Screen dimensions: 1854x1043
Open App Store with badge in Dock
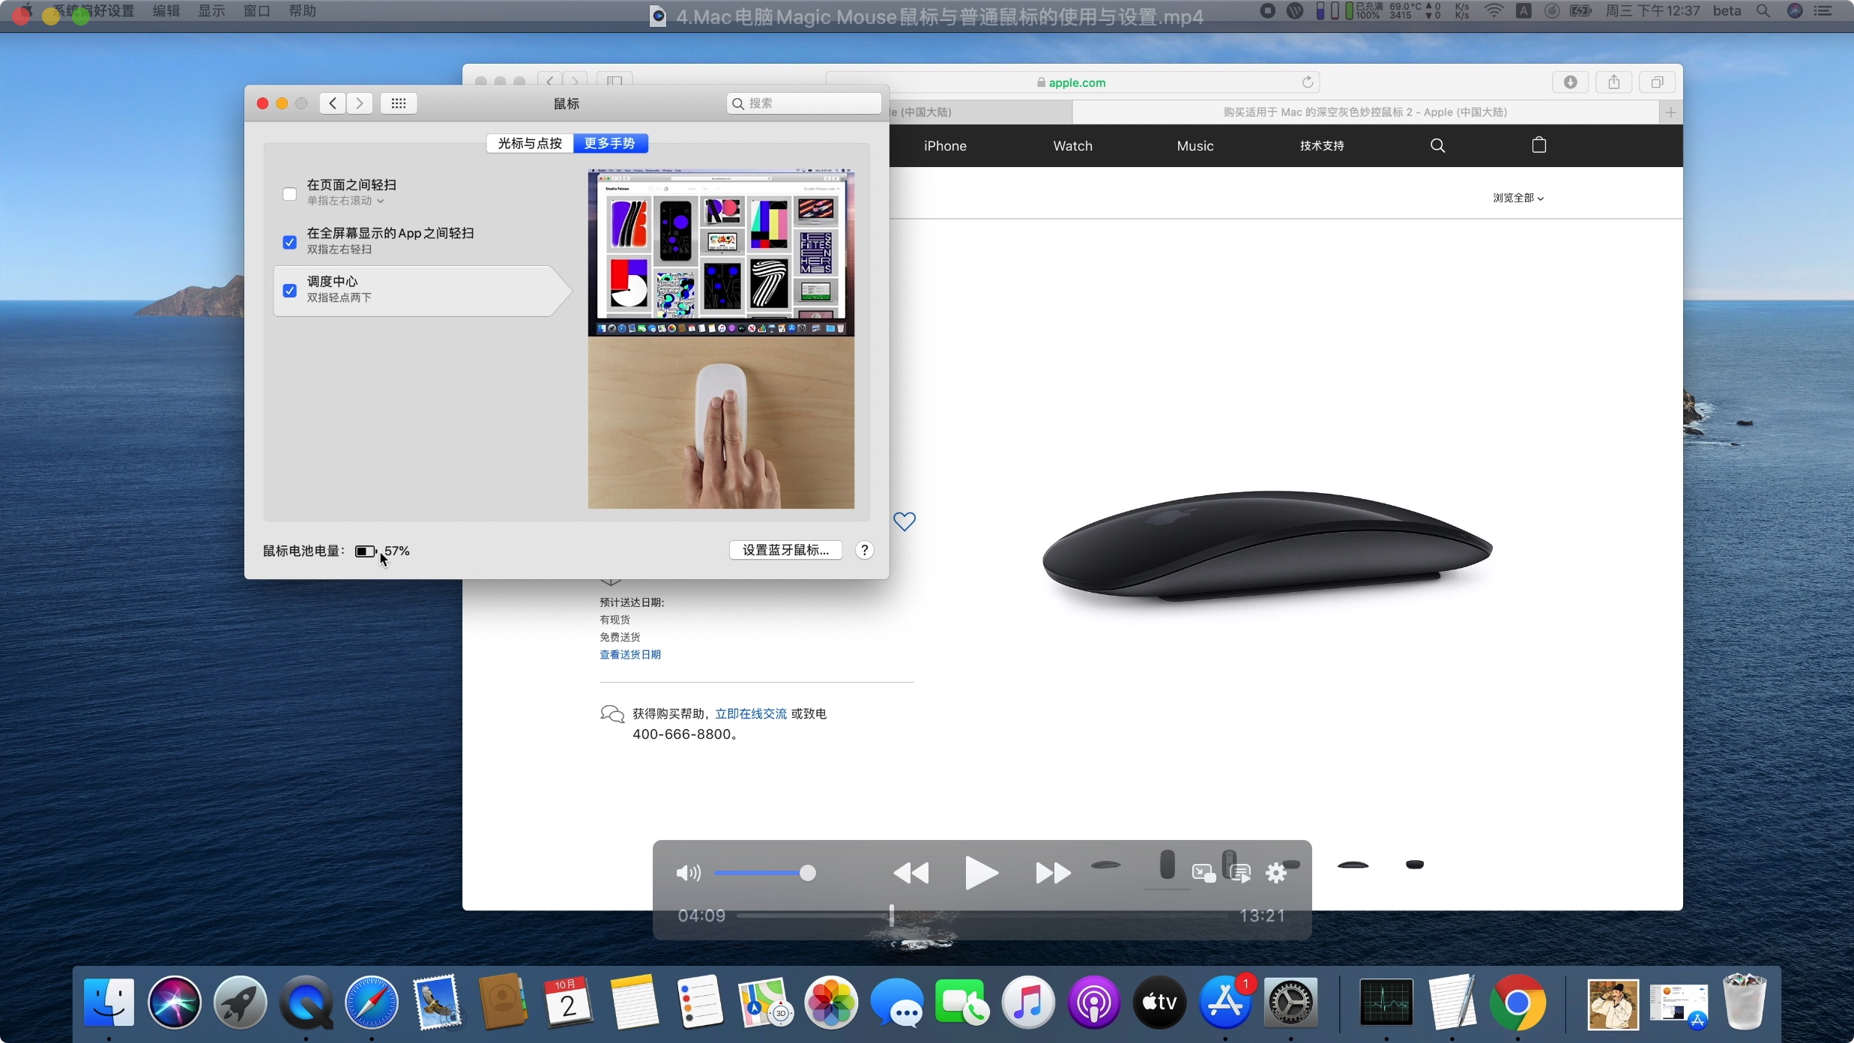(1225, 1003)
